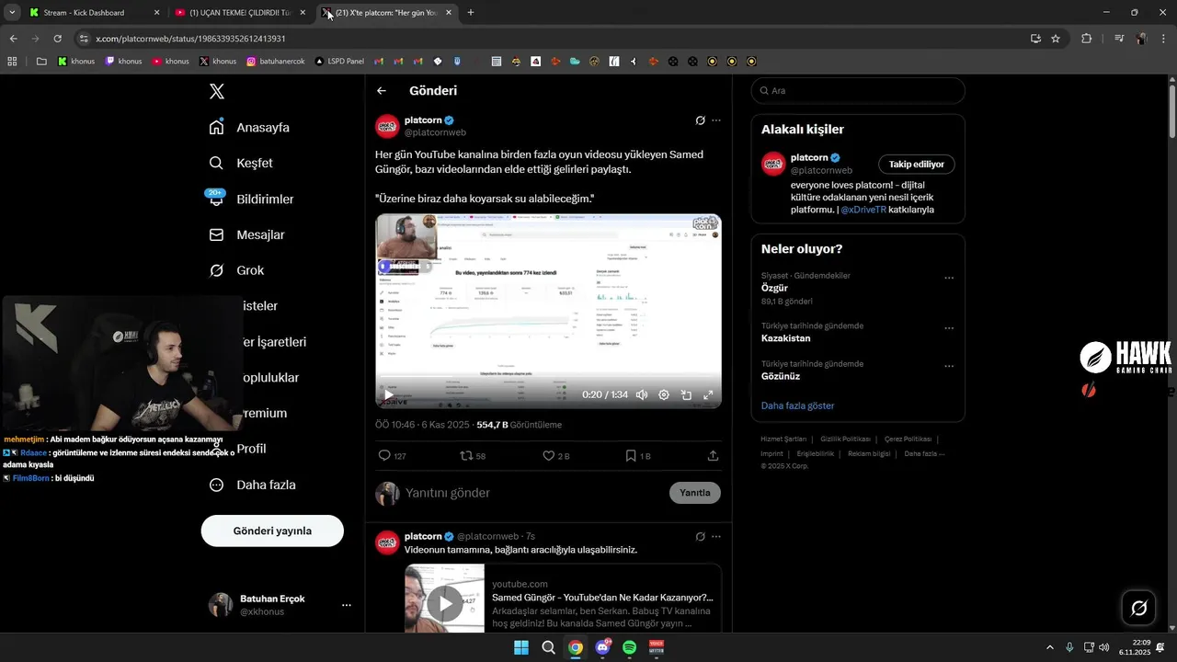The width and height of the screenshot is (1177, 662).
Task: Open Özgür trending topic
Action: pos(774,288)
